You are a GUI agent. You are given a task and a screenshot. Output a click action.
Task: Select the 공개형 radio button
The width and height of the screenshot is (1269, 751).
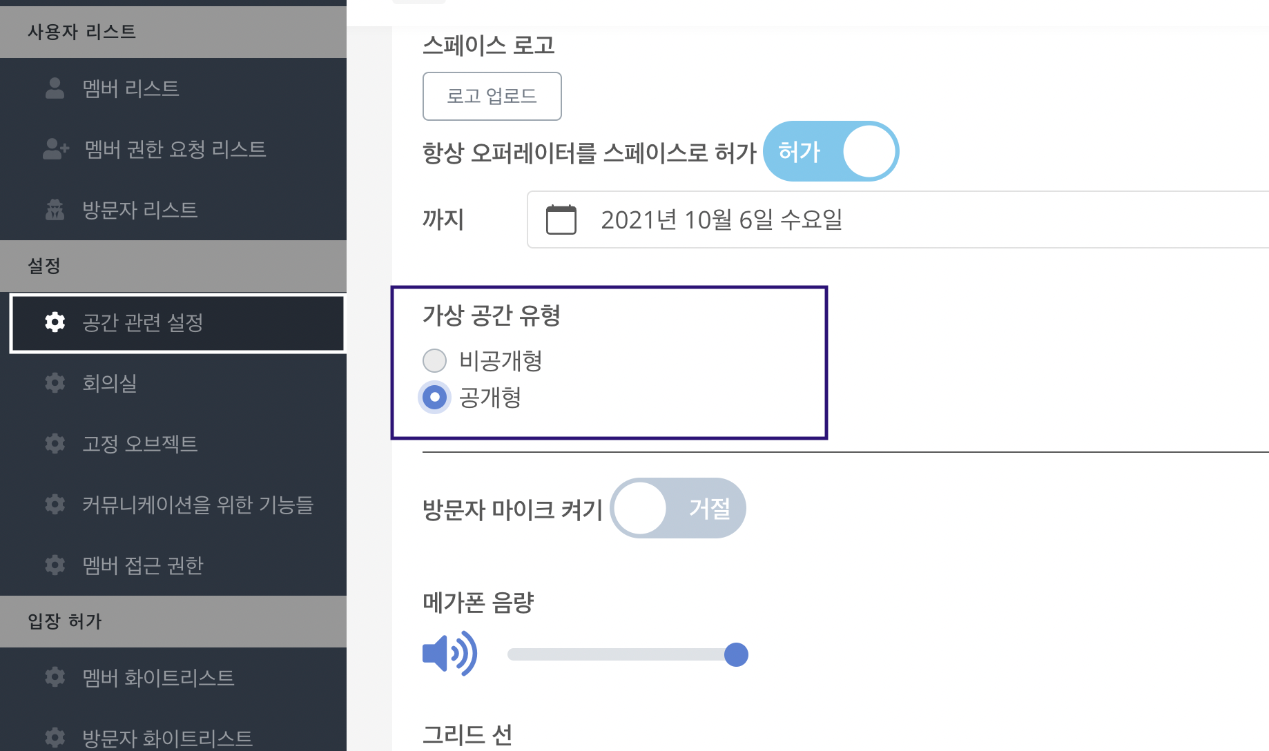coord(434,397)
